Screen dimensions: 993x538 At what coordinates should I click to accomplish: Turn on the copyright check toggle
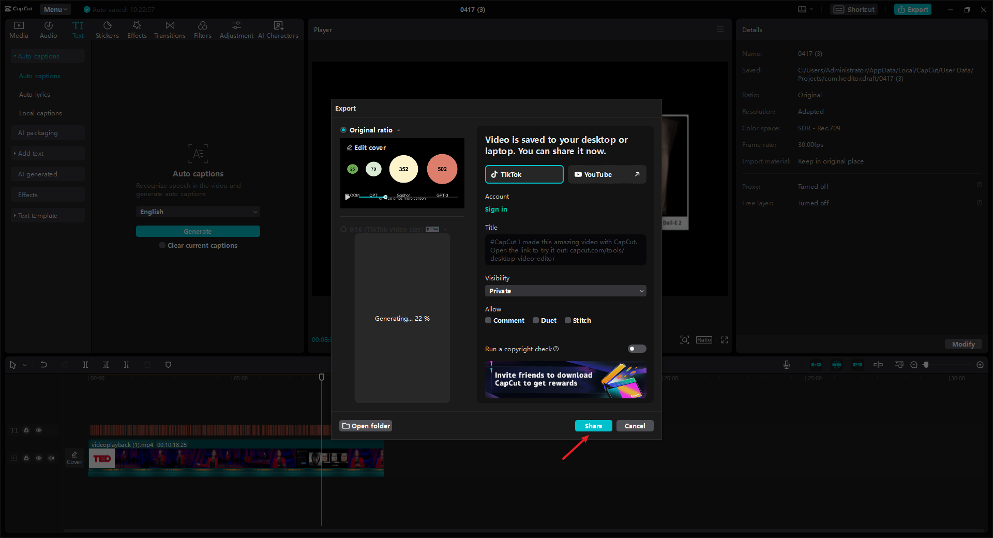pos(637,349)
